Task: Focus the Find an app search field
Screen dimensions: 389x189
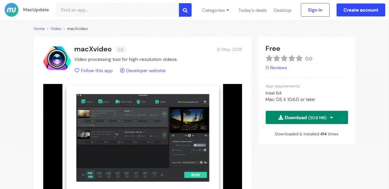Action: pos(117,10)
